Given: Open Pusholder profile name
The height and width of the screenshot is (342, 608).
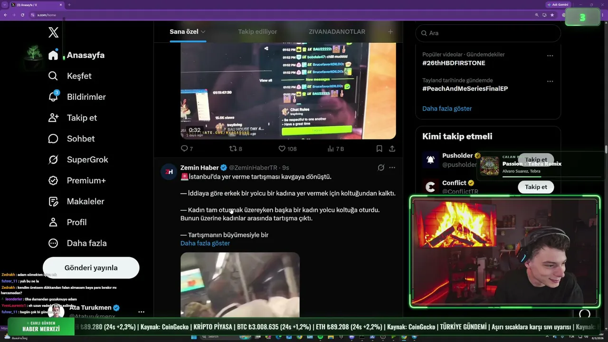Looking at the screenshot, I should (457, 155).
